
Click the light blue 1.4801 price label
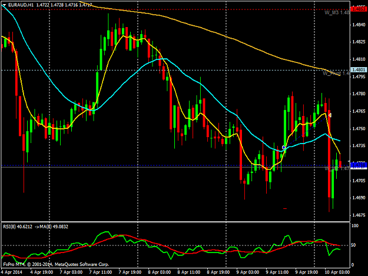click(x=359, y=69)
